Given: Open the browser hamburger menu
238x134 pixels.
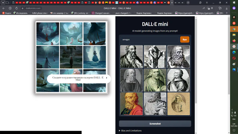Looking at the screenshot, I should [207, 3].
